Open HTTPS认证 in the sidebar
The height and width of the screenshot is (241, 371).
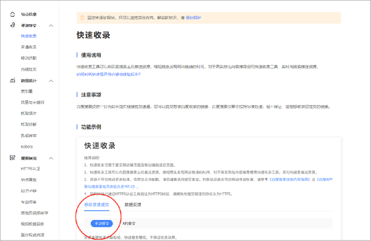pyautogui.click(x=30, y=169)
